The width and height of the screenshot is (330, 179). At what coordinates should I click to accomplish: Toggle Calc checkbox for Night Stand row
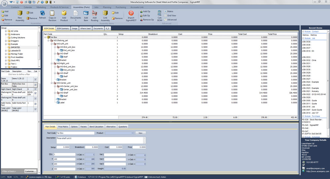pos(35,89)
